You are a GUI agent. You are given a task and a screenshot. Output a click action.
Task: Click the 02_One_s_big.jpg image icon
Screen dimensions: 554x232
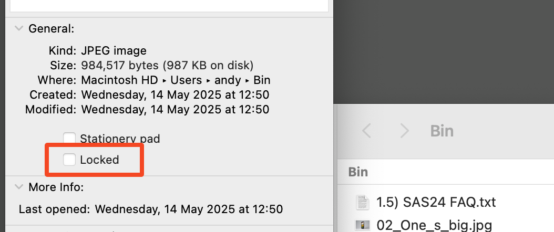[x=361, y=226]
